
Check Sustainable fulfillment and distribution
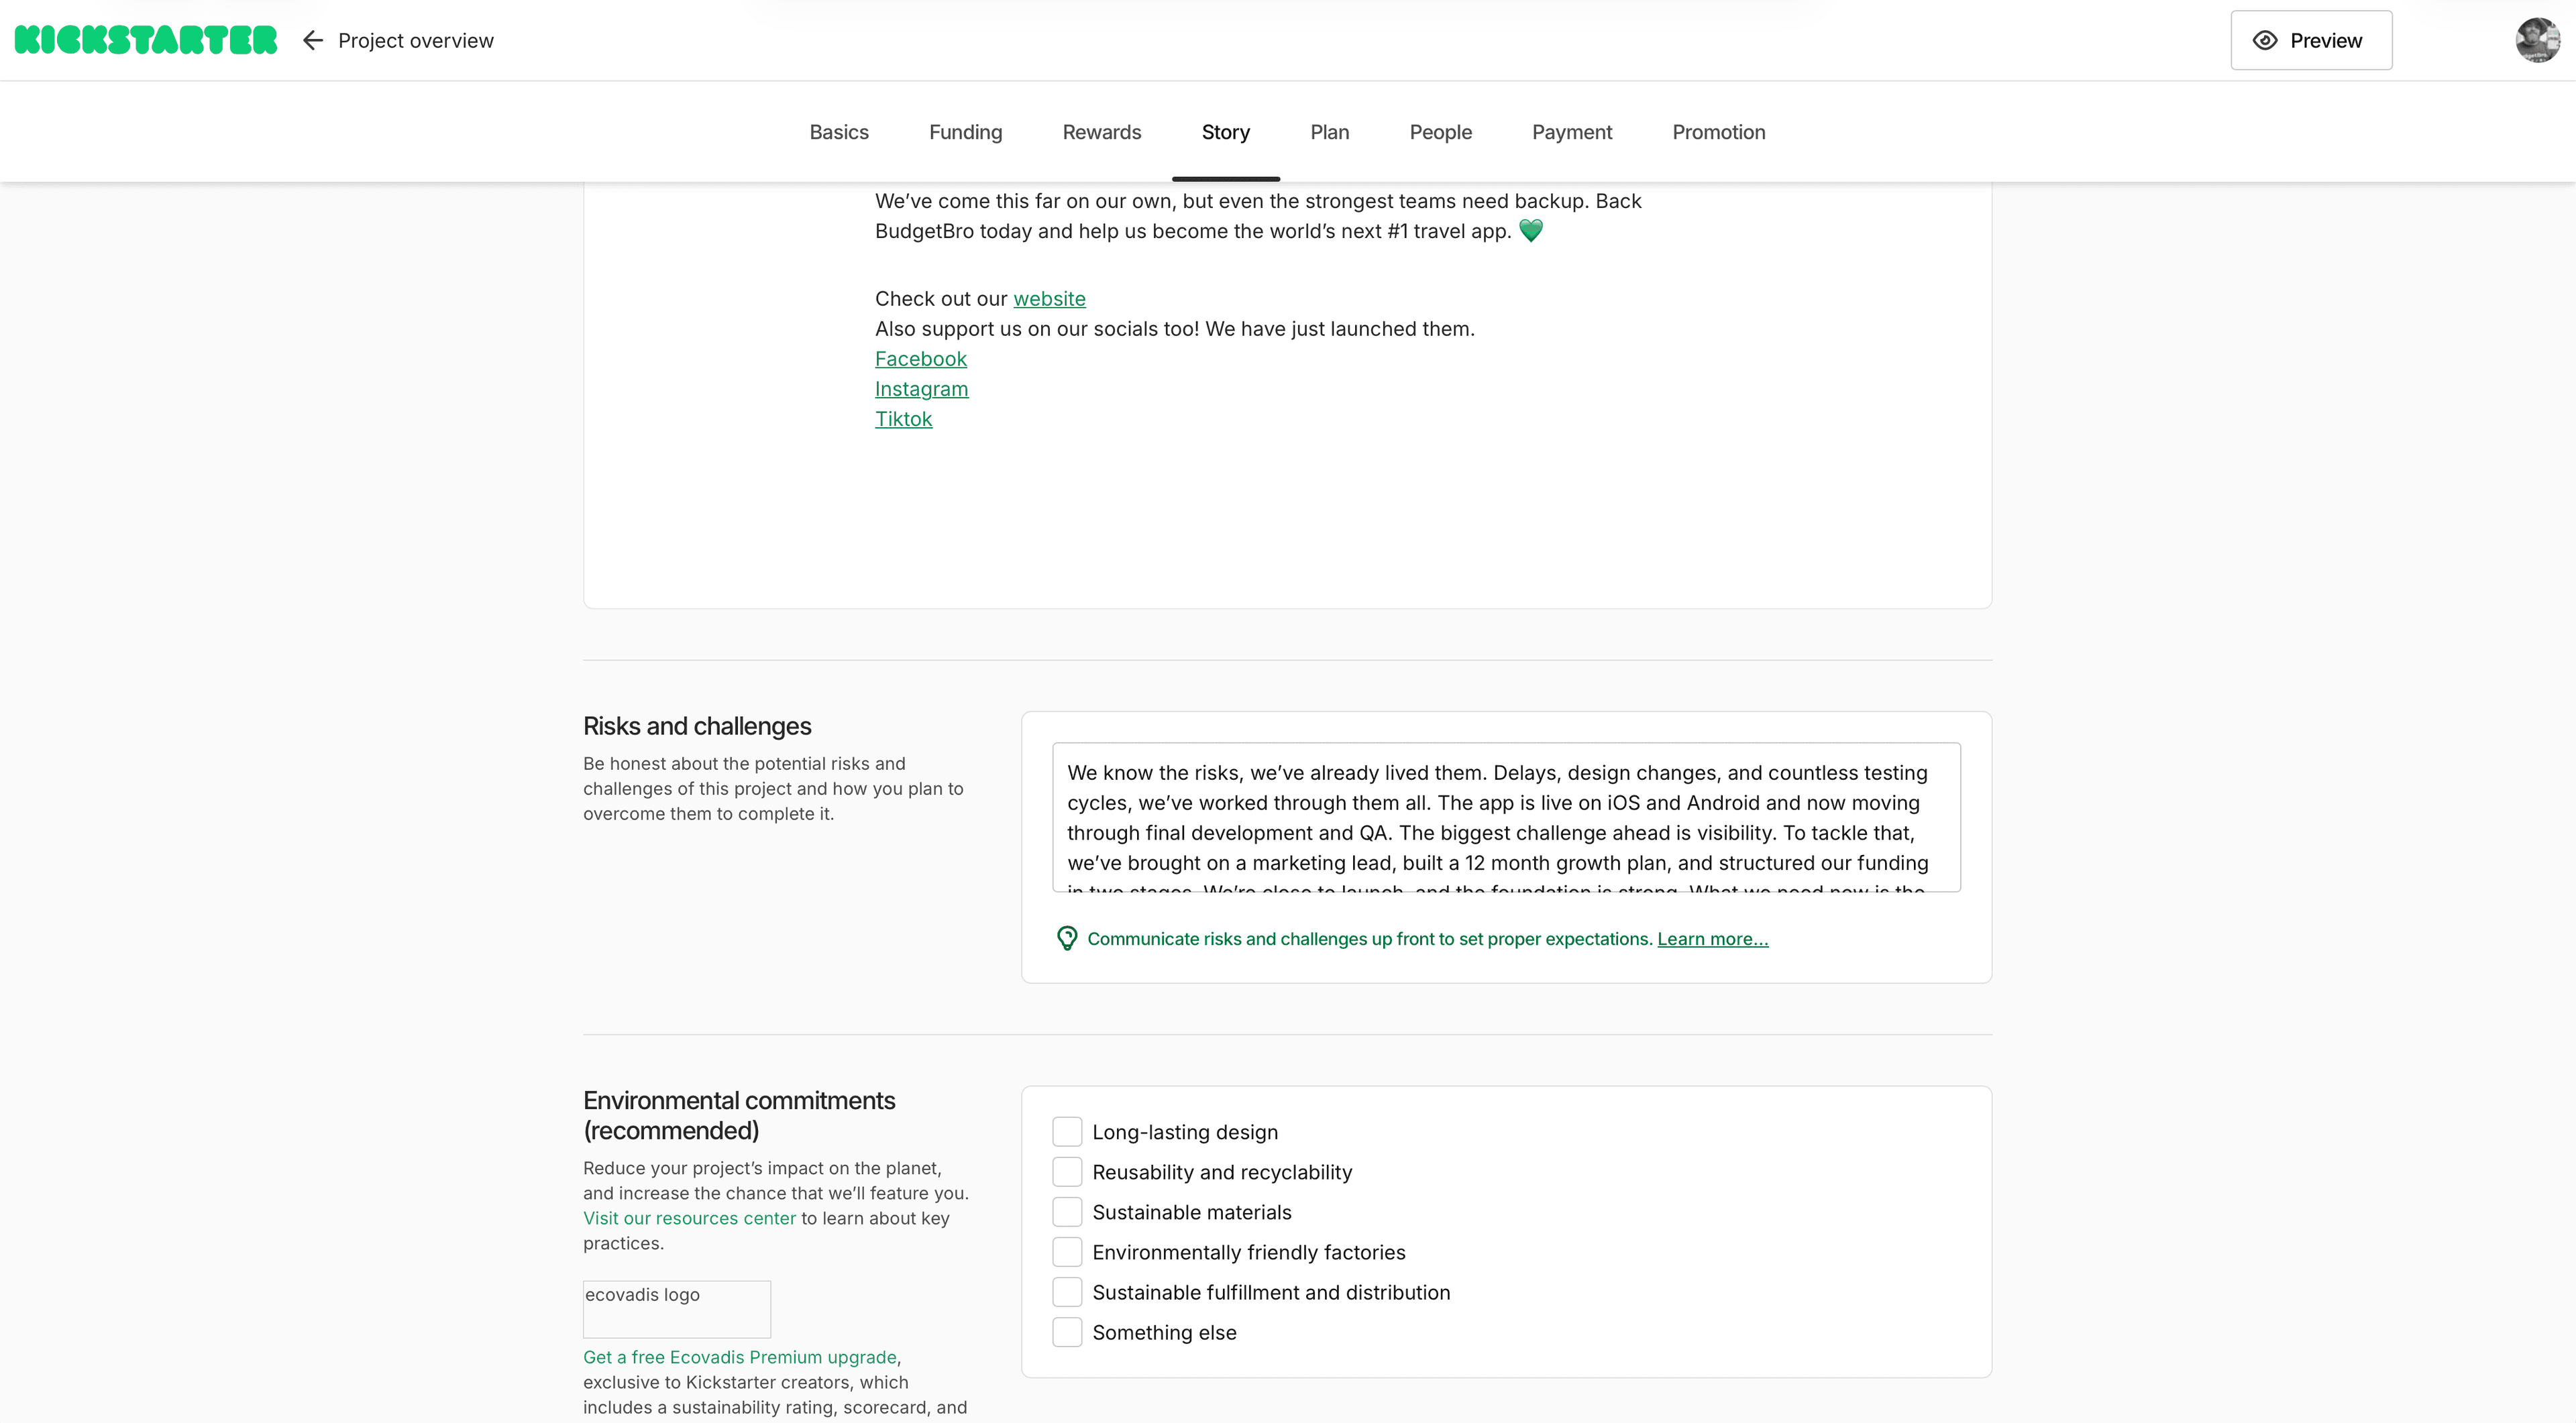(1067, 1291)
